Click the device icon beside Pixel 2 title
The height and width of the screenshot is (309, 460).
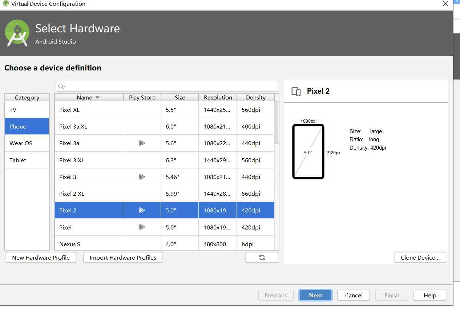pos(296,92)
